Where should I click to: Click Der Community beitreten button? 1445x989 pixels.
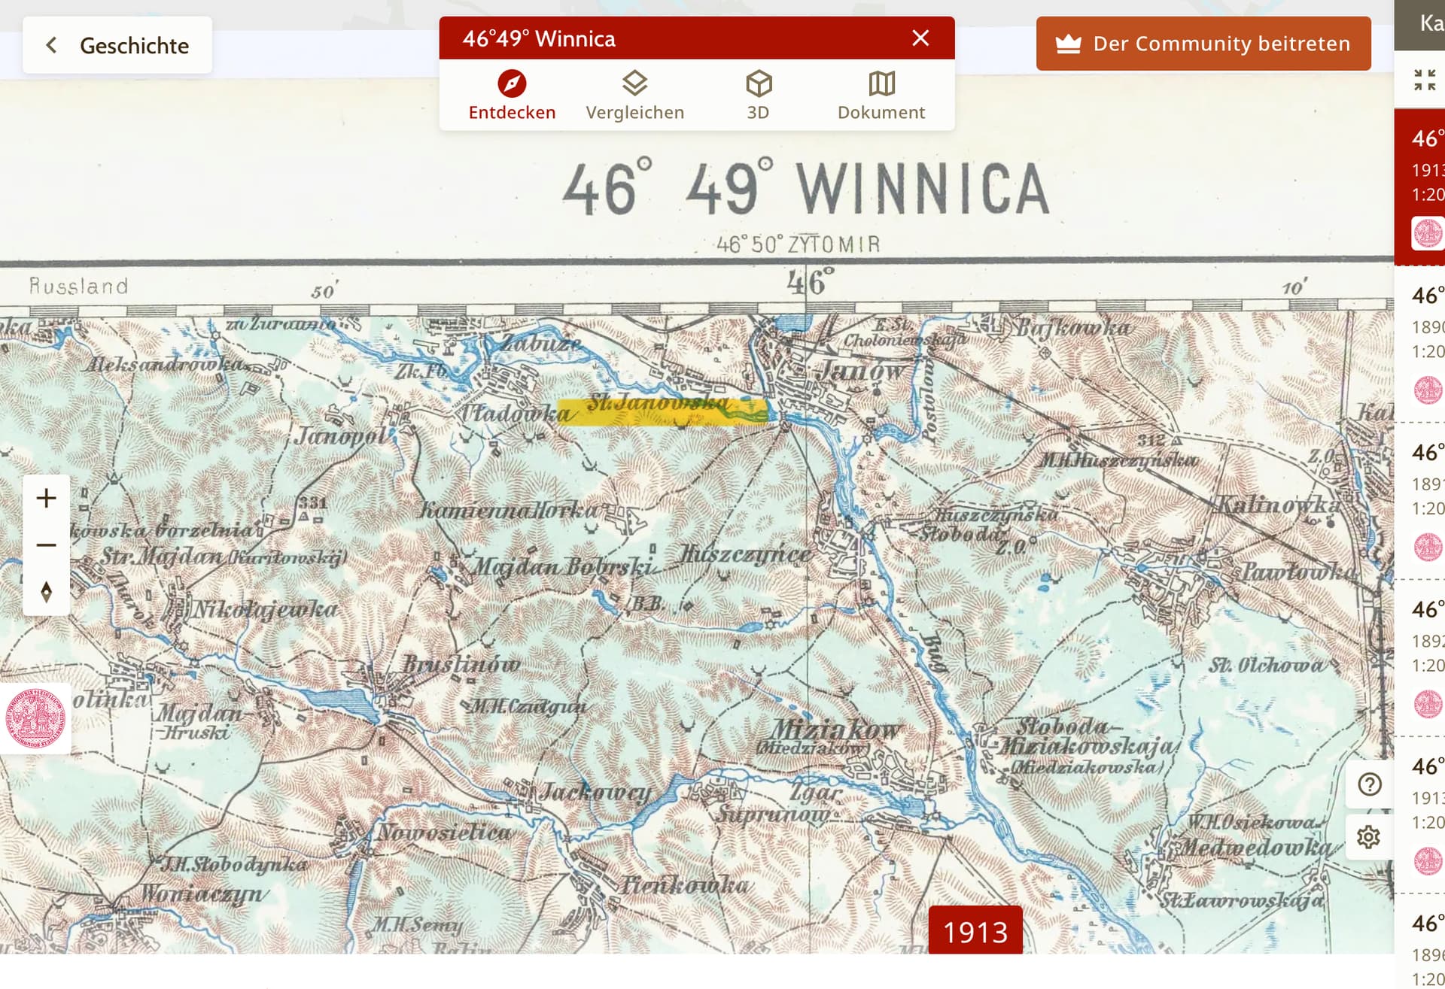1203,44
